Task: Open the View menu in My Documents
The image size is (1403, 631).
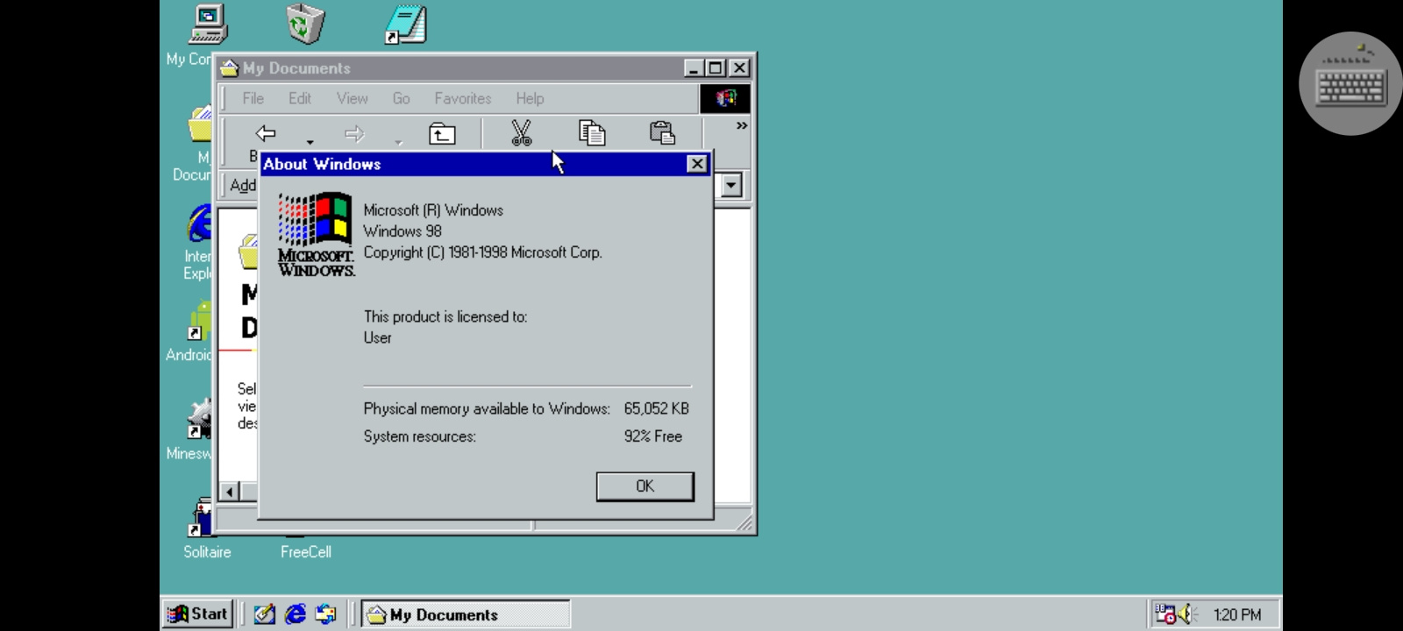Action: click(353, 98)
